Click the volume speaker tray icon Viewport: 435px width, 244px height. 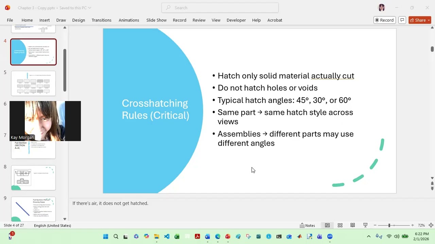[397, 237]
